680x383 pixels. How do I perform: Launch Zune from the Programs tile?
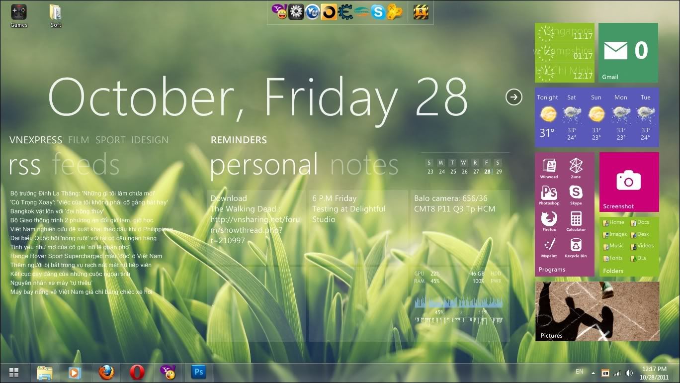[576, 169]
